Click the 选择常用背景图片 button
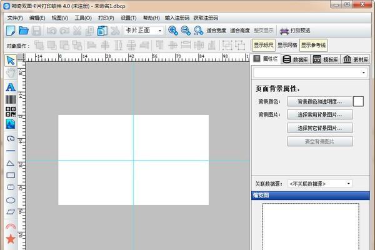 tap(320, 115)
